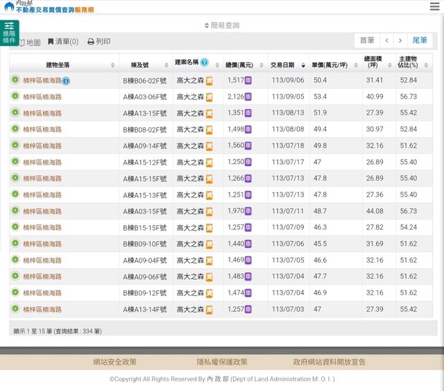The width and height of the screenshot is (444, 391).
Task: Open 隱私權保護政策 footer link
Action: [222, 362]
